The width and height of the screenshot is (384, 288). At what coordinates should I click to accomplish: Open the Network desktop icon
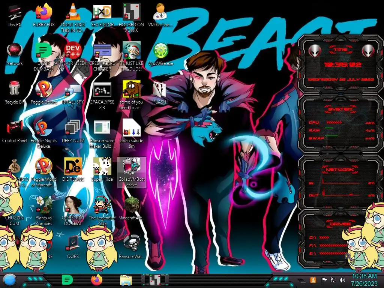click(15, 54)
